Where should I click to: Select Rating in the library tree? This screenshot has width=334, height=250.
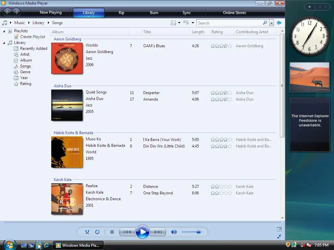point(25,84)
